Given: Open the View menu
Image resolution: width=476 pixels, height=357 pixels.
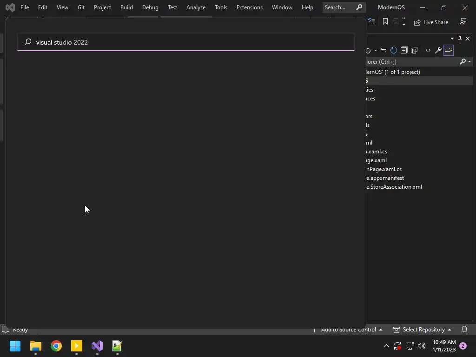Looking at the screenshot, I should tap(62, 7).
